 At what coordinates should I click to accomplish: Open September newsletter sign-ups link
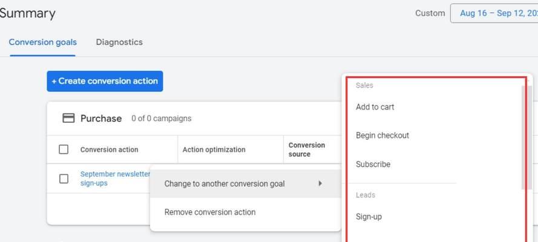click(115, 178)
